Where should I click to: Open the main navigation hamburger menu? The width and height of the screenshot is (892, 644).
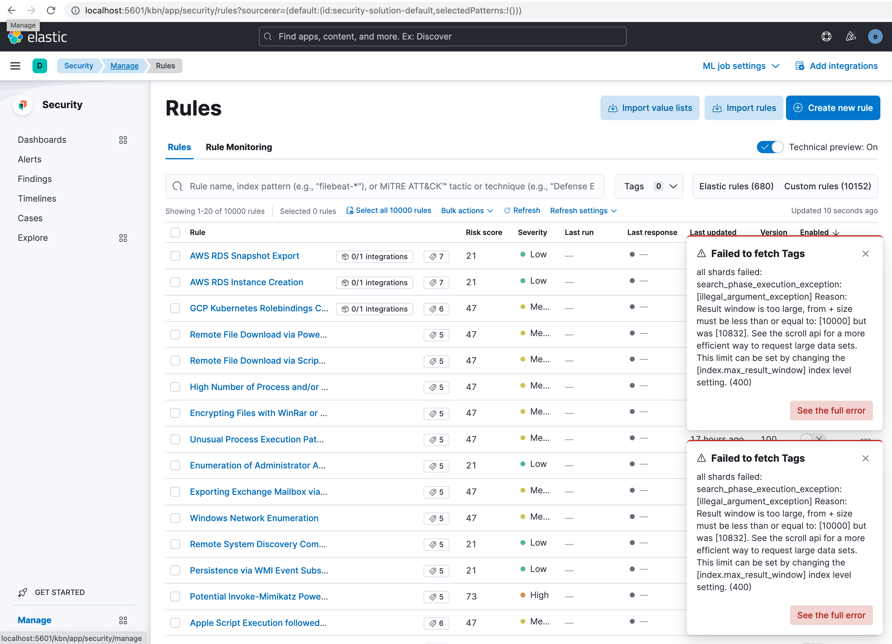(x=15, y=66)
